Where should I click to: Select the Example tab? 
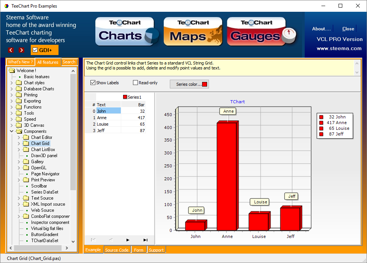coord(93,250)
